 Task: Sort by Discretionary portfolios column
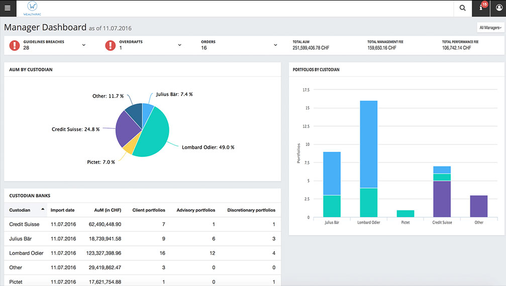point(251,210)
